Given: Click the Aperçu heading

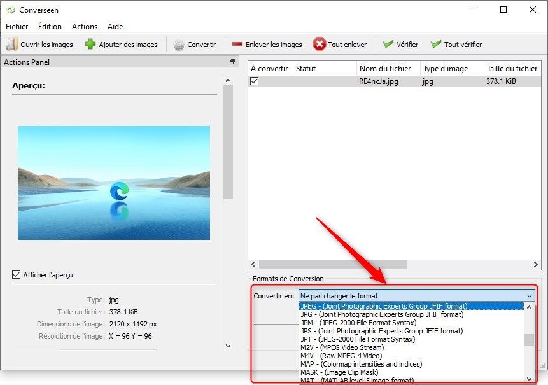Looking at the screenshot, I should pos(28,86).
